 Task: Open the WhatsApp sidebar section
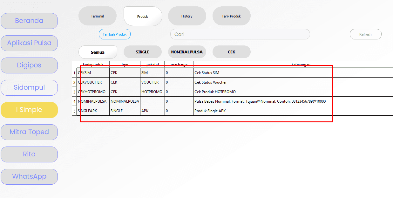point(29,177)
